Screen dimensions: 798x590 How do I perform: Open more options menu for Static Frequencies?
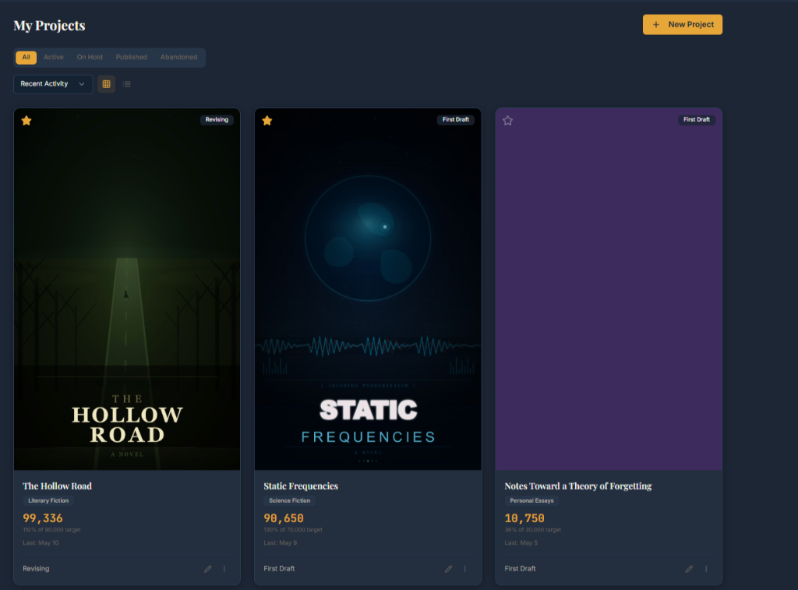click(x=465, y=569)
